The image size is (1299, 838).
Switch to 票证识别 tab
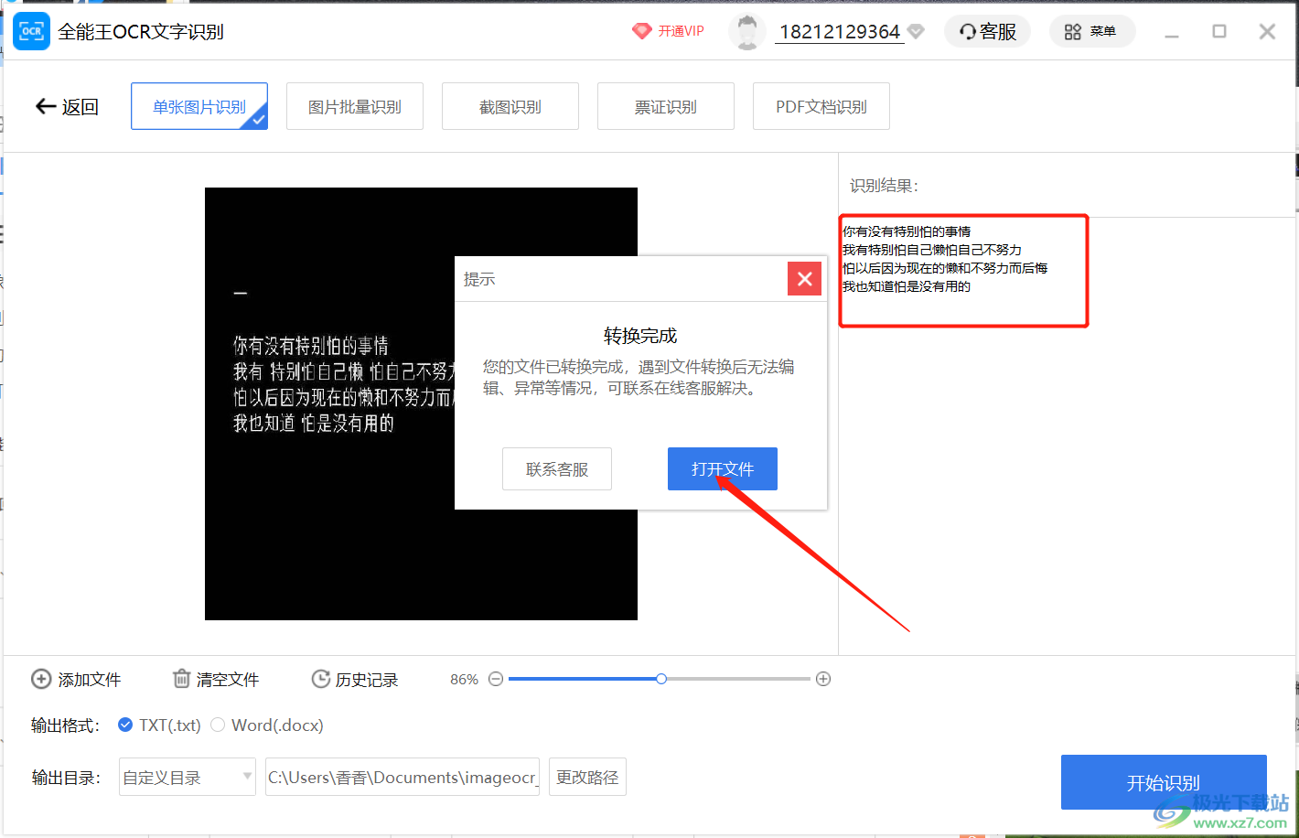666,106
